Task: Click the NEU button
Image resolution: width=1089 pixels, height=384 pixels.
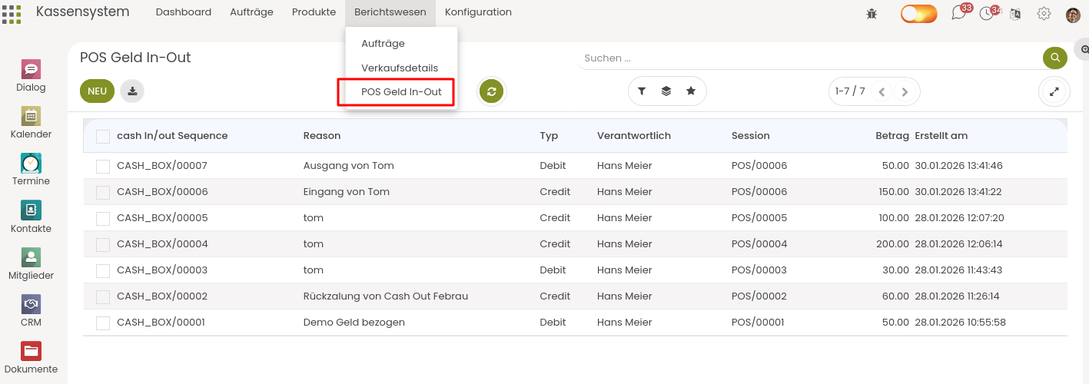Action: (x=97, y=91)
